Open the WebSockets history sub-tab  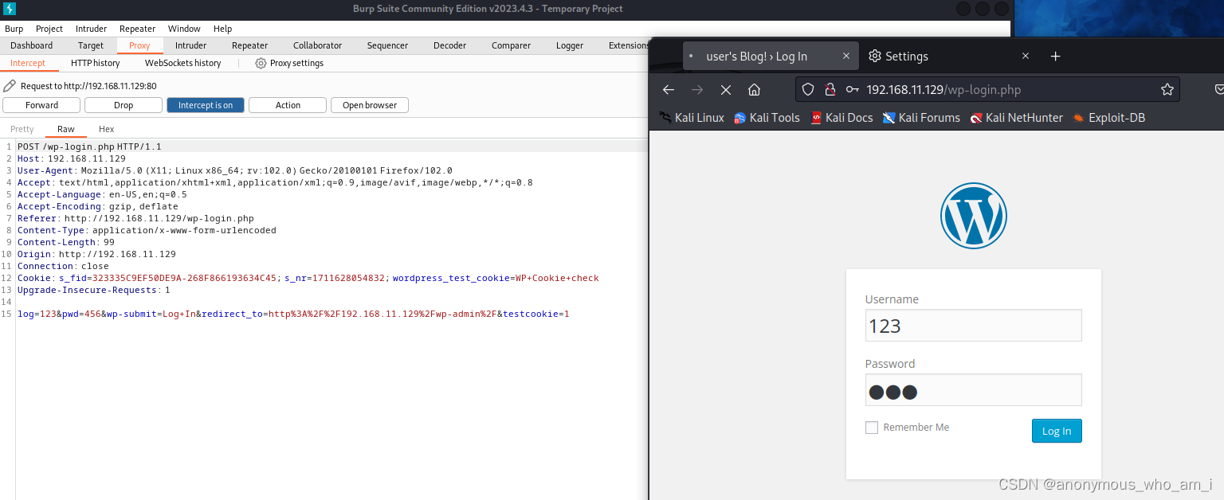182,63
